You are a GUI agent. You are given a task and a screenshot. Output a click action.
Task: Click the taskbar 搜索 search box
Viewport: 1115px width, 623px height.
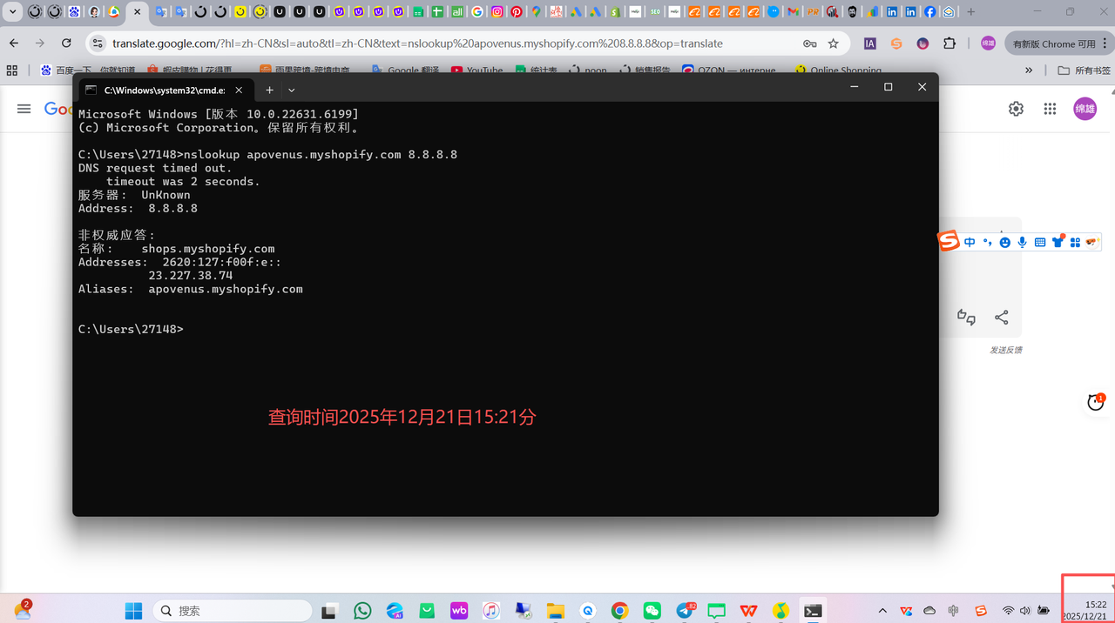(x=231, y=611)
